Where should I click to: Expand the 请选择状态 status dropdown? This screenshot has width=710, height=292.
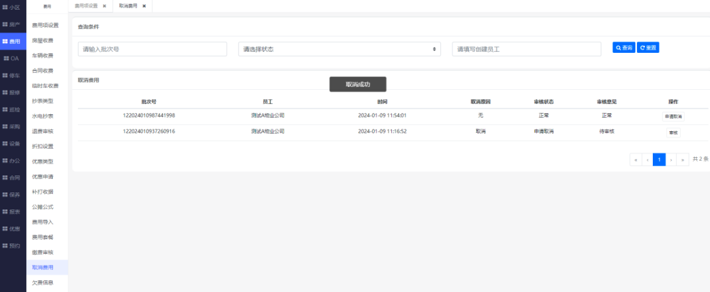[x=339, y=49]
